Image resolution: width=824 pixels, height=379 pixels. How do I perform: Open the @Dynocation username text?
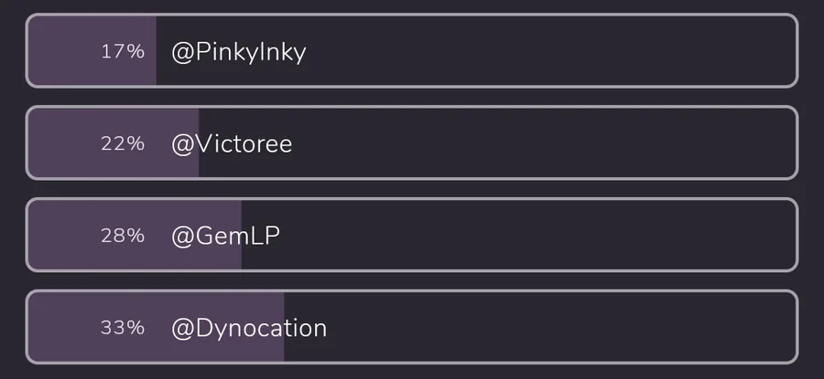(249, 328)
